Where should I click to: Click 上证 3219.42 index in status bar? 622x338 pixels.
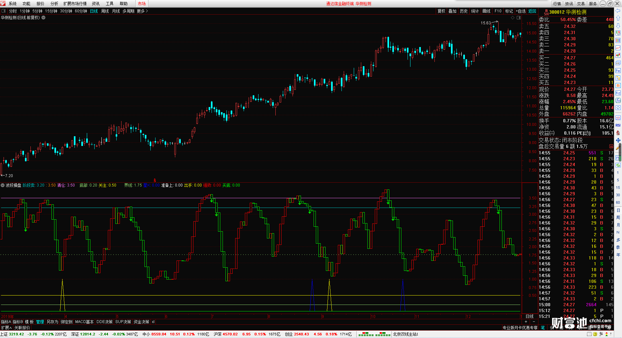click(x=12, y=334)
